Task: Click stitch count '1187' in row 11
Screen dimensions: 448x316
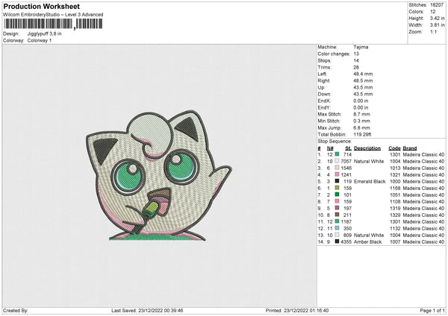Action: pos(346,221)
